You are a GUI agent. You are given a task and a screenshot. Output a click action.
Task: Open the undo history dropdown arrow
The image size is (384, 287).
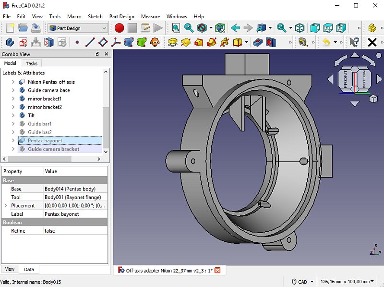(x=335, y=42)
